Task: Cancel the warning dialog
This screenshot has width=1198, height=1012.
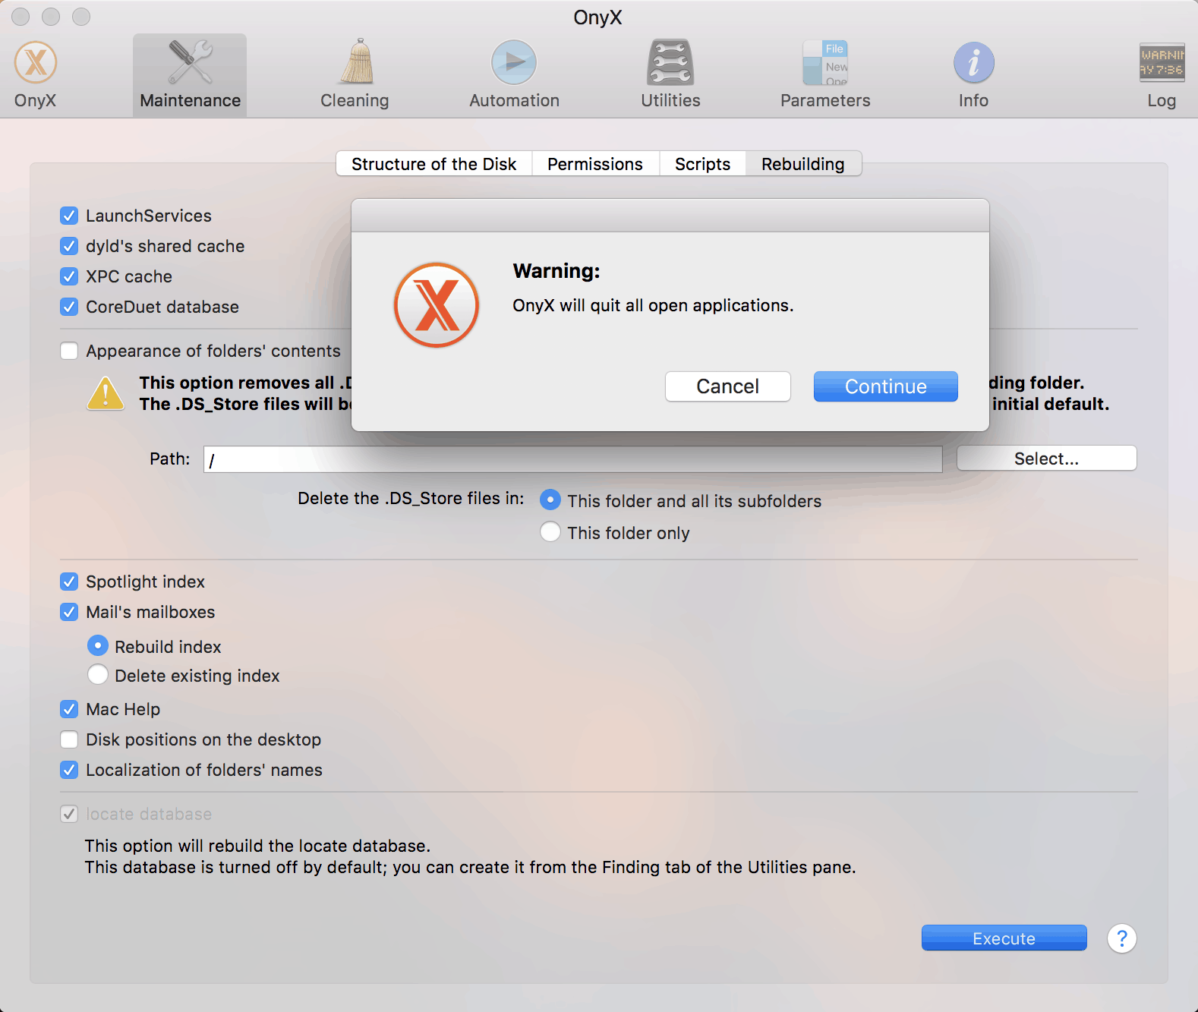Action: [728, 386]
